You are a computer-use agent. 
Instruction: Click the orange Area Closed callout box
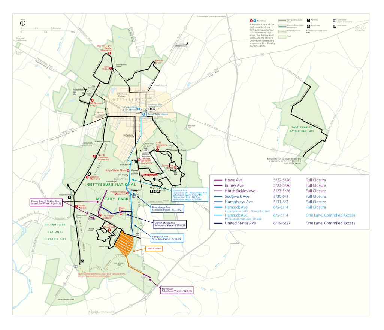click(154, 248)
